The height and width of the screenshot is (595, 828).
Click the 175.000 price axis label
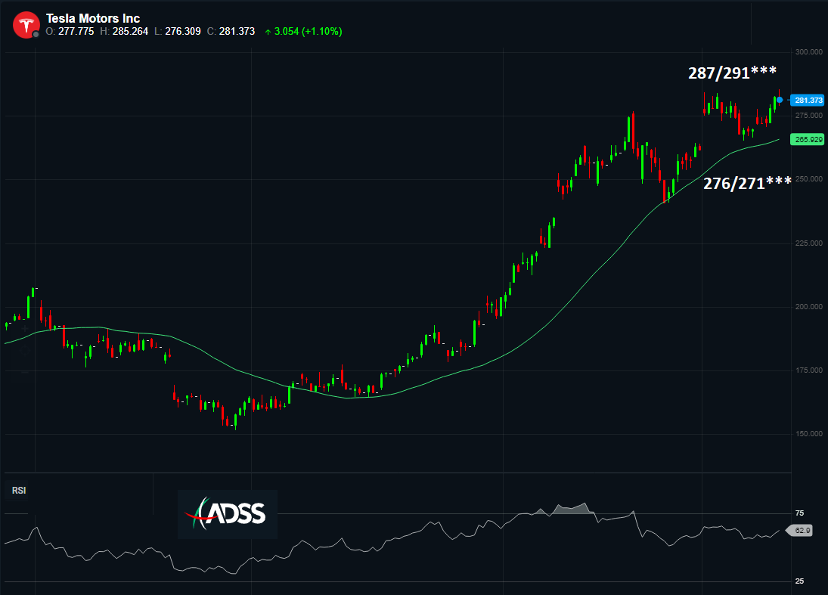point(809,370)
